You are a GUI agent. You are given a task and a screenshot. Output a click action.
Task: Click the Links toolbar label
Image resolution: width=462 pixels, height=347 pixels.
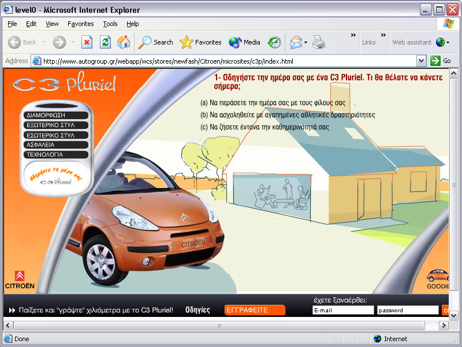point(368,42)
